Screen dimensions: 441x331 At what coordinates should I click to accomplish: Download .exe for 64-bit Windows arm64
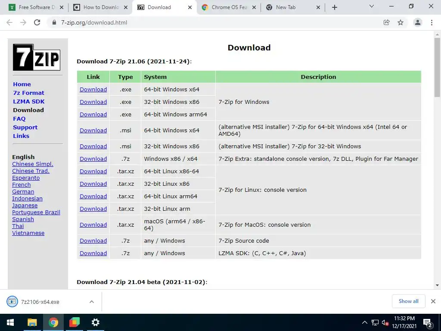click(93, 115)
